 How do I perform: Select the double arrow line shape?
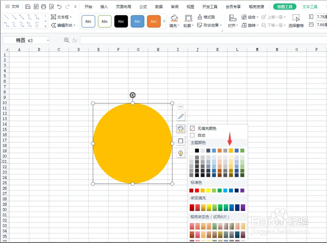coord(22,17)
